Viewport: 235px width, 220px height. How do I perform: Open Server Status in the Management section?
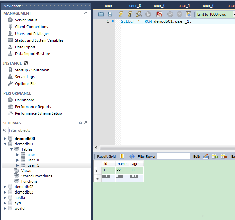coord(26,20)
